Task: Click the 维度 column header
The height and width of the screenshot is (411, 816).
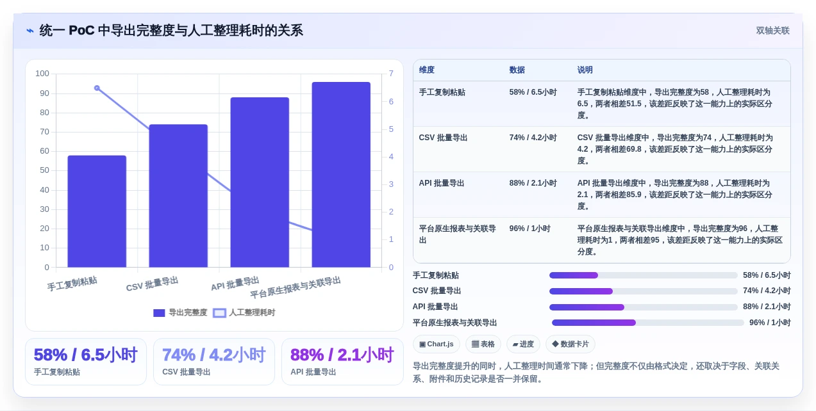Action: pos(427,70)
